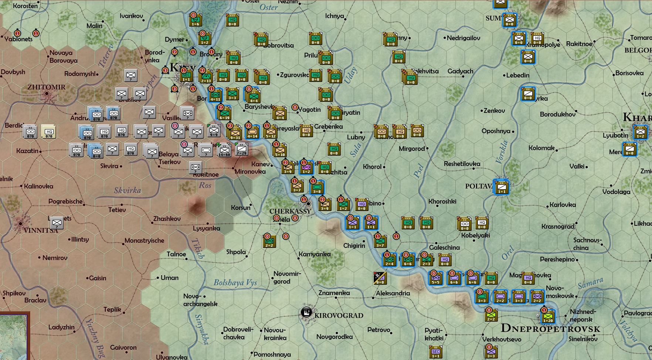
Task: Select the Soviet unit near Merefa
Action: pos(630,149)
